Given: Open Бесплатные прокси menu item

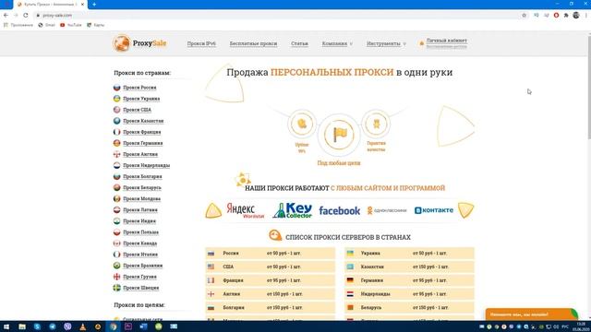Looking at the screenshot, I should coord(253,43).
